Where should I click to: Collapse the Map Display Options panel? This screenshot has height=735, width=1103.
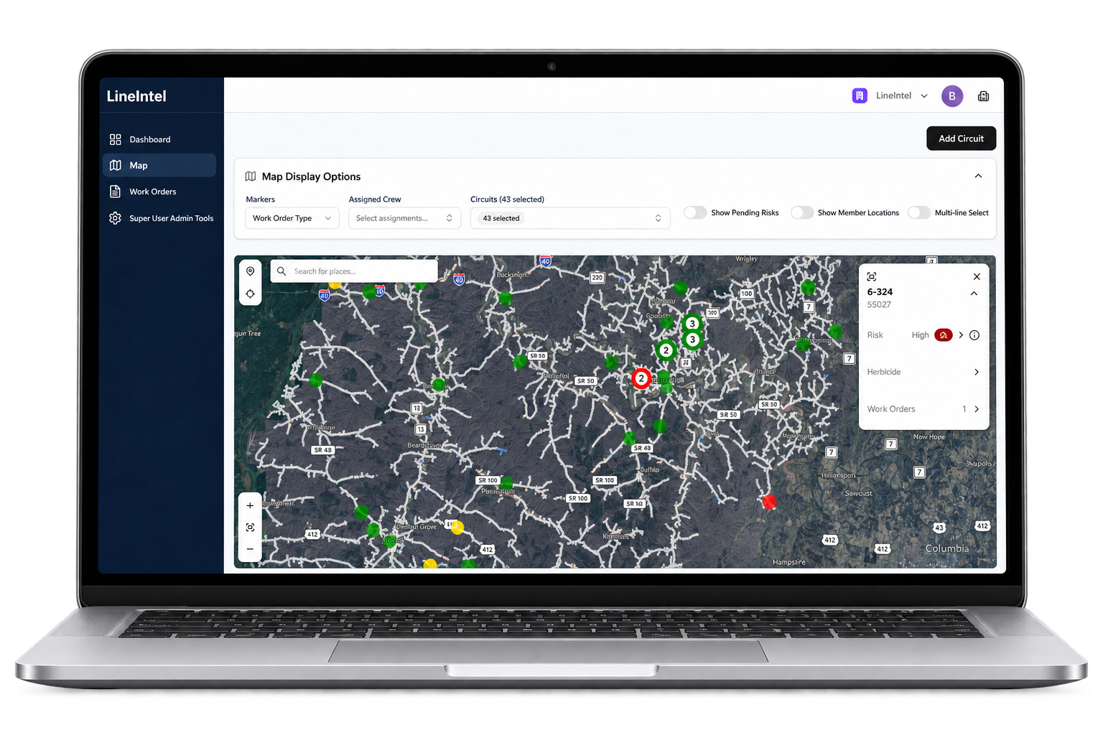978,176
